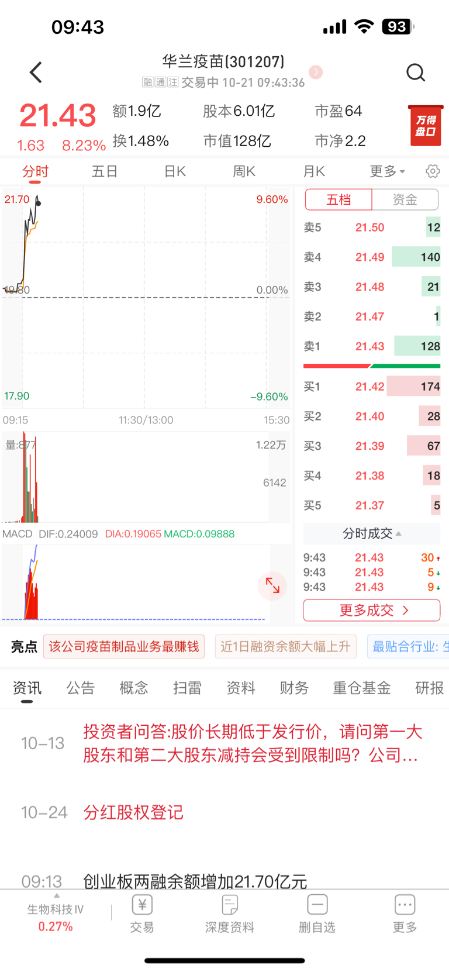Tap 买5 row at 21.37
The height and width of the screenshot is (972, 449).
click(372, 505)
